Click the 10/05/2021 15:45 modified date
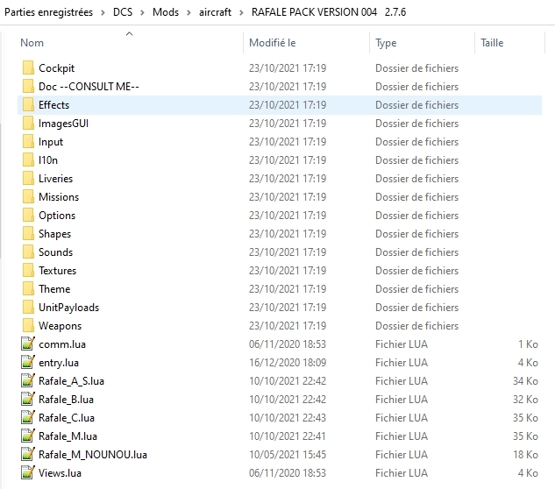Screen dimensions: 555x489 pos(288,454)
